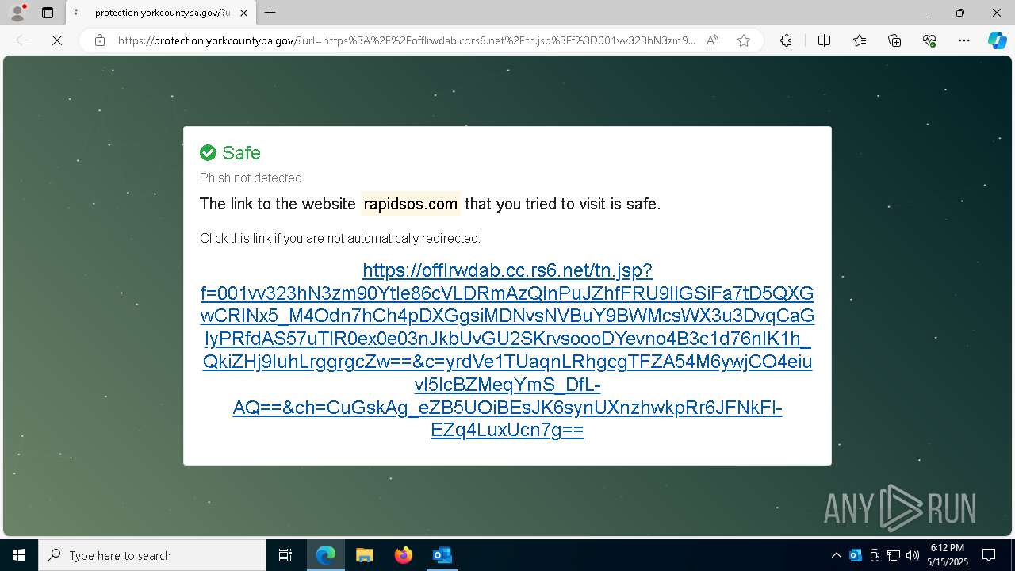This screenshot has height=571, width=1015.
Task: Open Outlook from taskbar
Action: click(x=442, y=555)
